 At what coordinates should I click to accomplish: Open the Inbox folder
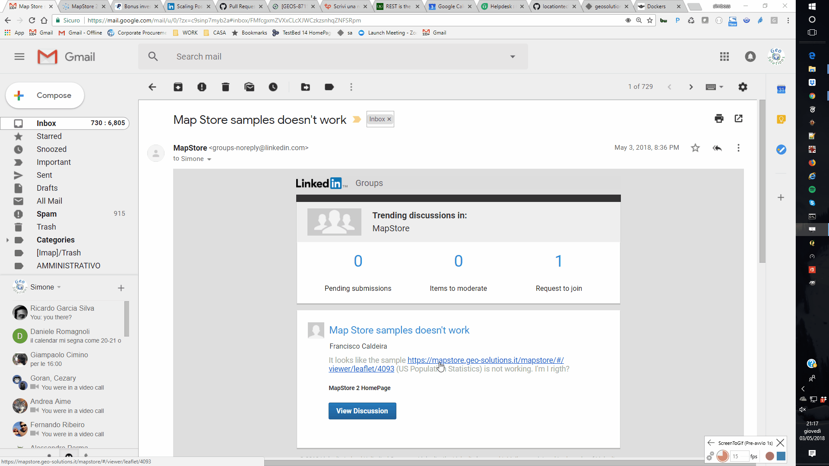point(65,123)
